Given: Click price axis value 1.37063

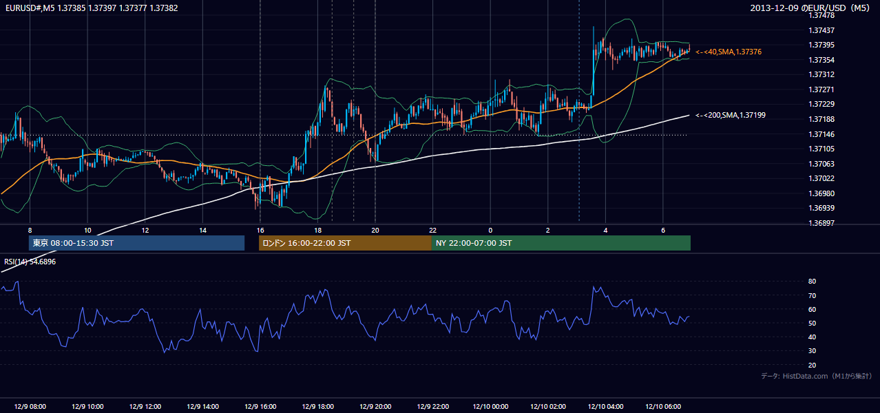Looking at the screenshot, I should click(x=821, y=164).
